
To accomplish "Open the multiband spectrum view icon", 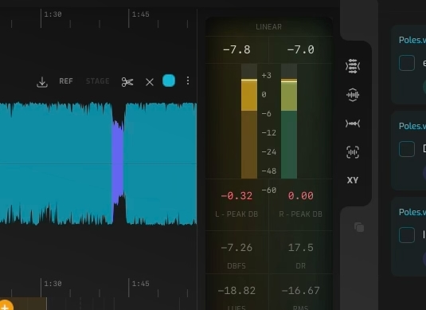I will click(x=353, y=66).
